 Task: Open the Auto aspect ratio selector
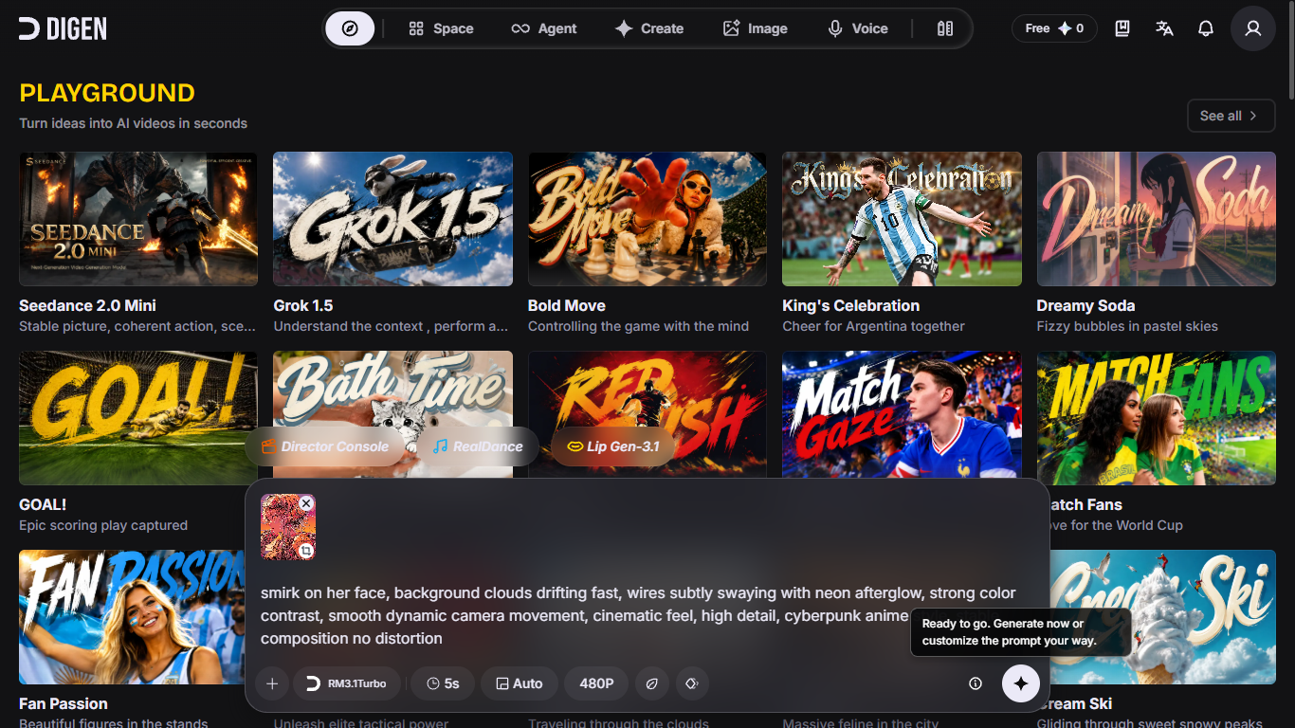pyautogui.click(x=520, y=683)
